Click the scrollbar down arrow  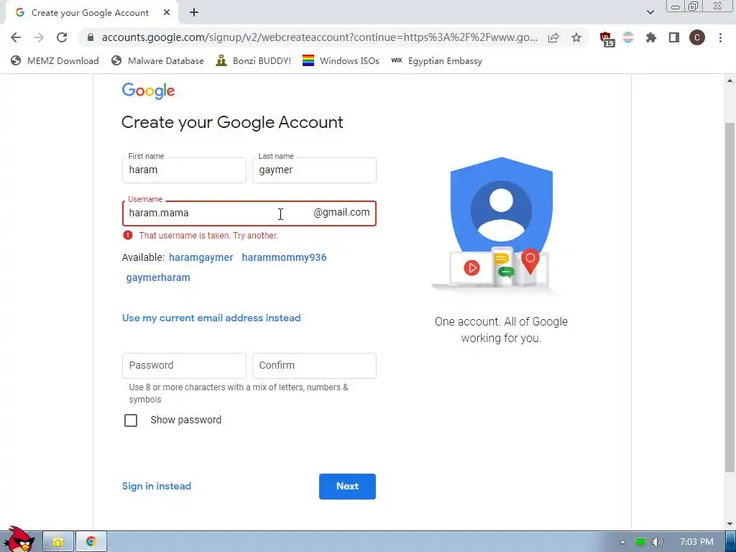pyautogui.click(x=730, y=523)
